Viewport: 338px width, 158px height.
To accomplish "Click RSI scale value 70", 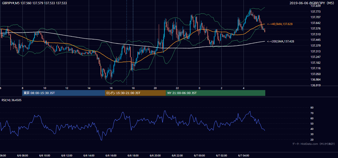I will click(x=312, y=113).
